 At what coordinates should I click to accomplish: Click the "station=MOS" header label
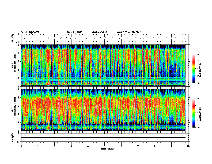point(100,32)
